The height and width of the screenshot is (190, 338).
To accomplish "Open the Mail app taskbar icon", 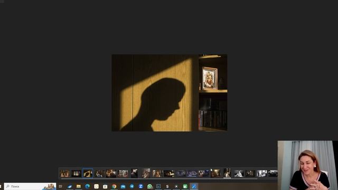I will point(123,186).
